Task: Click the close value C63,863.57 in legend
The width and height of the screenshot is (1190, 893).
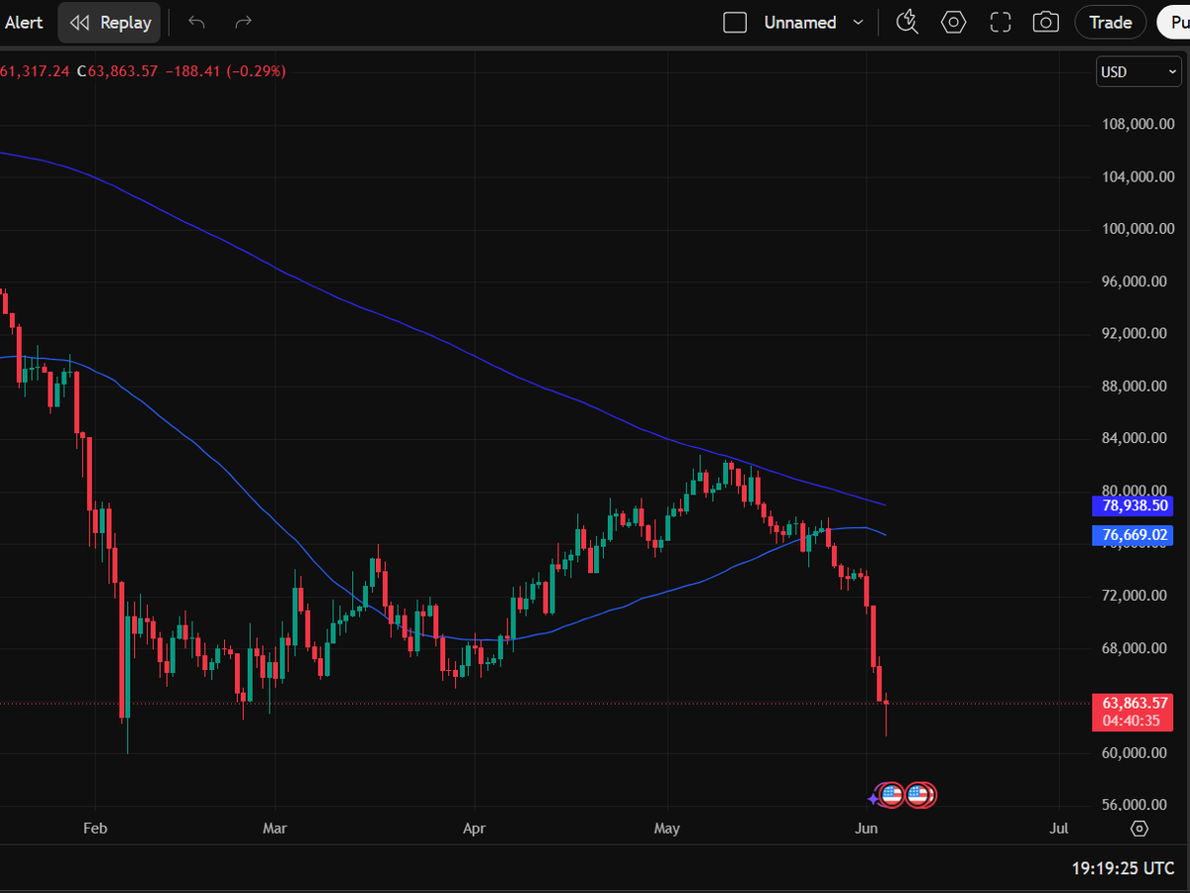Action: click(117, 71)
